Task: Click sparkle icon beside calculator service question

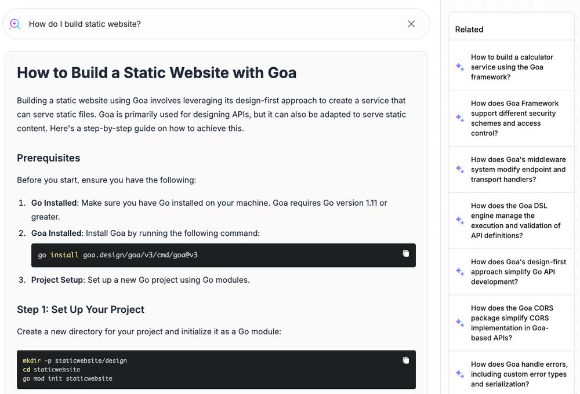Action: [460, 67]
